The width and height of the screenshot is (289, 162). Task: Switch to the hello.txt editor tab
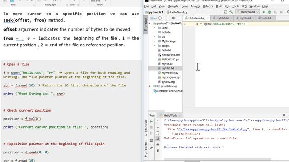[x=266, y=18]
